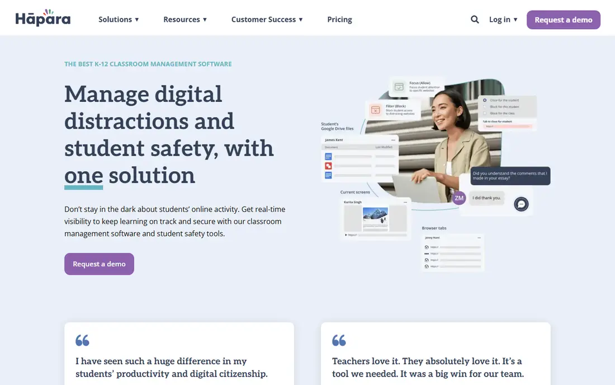Click the testimonial 'I have seen such a huge difference'
The image size is (615, 385).
pos(172,367)
